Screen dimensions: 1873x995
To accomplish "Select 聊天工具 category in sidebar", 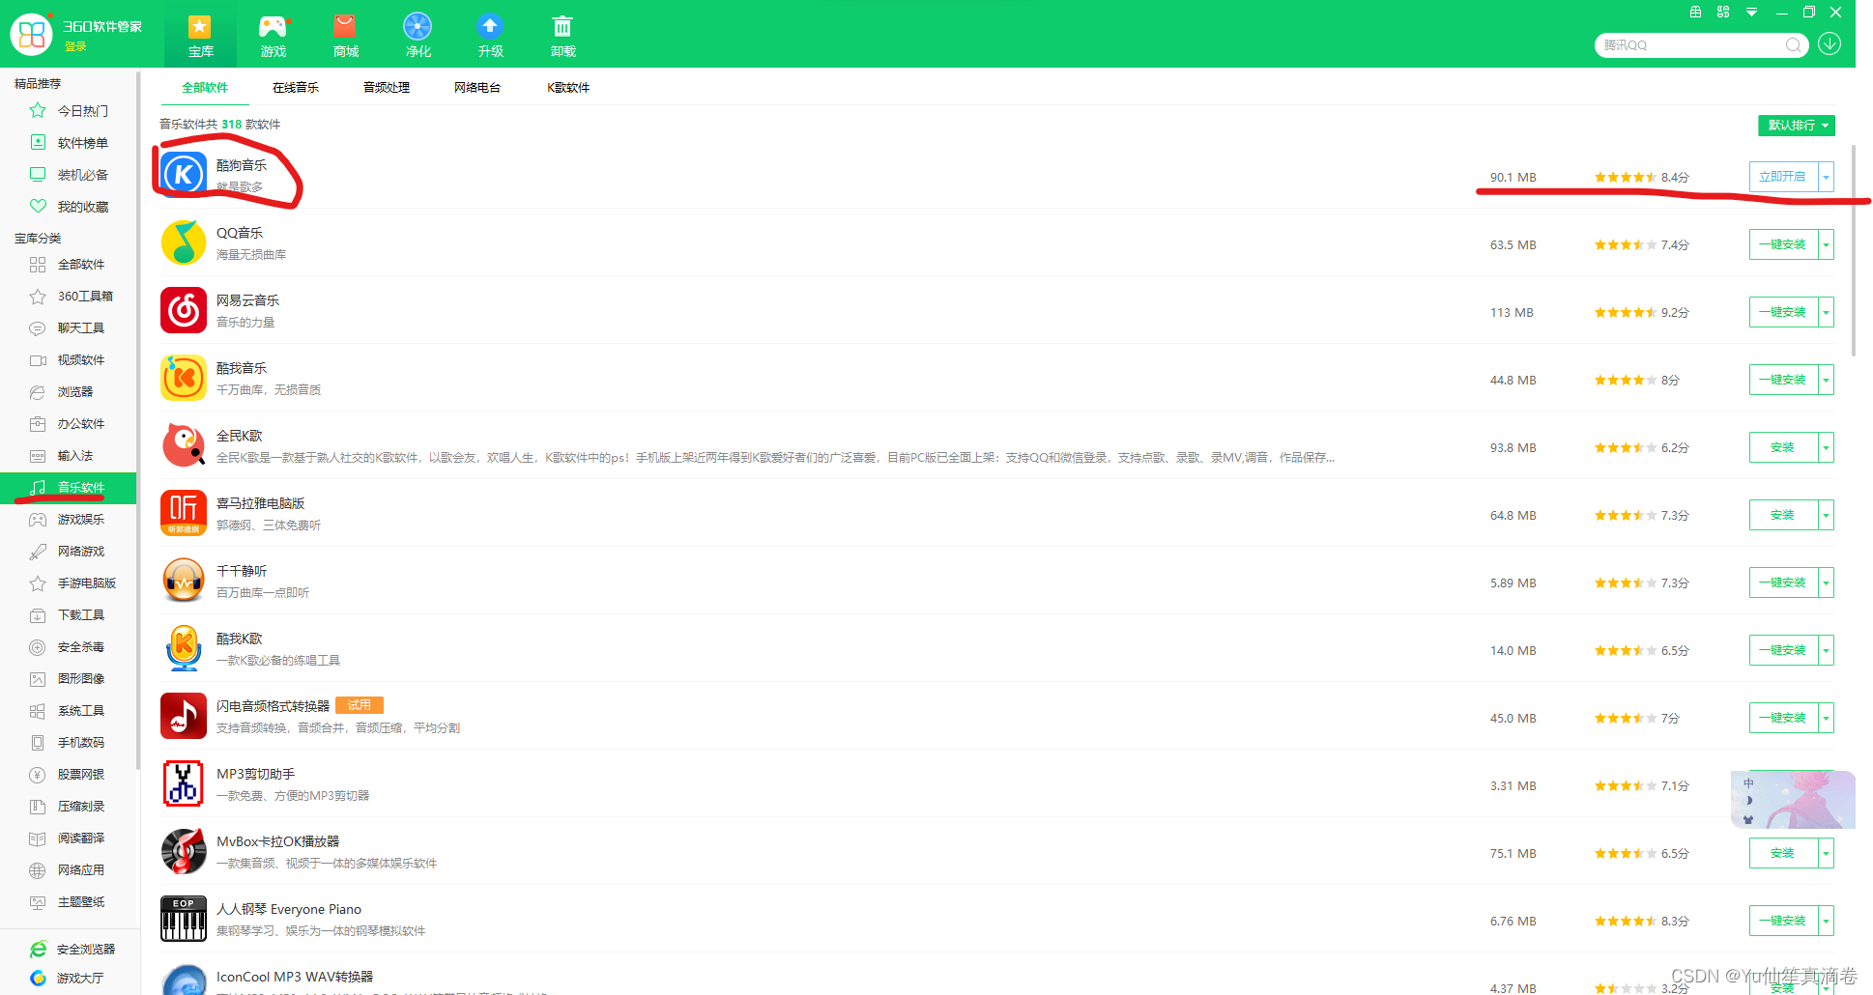I will [69, 328].
